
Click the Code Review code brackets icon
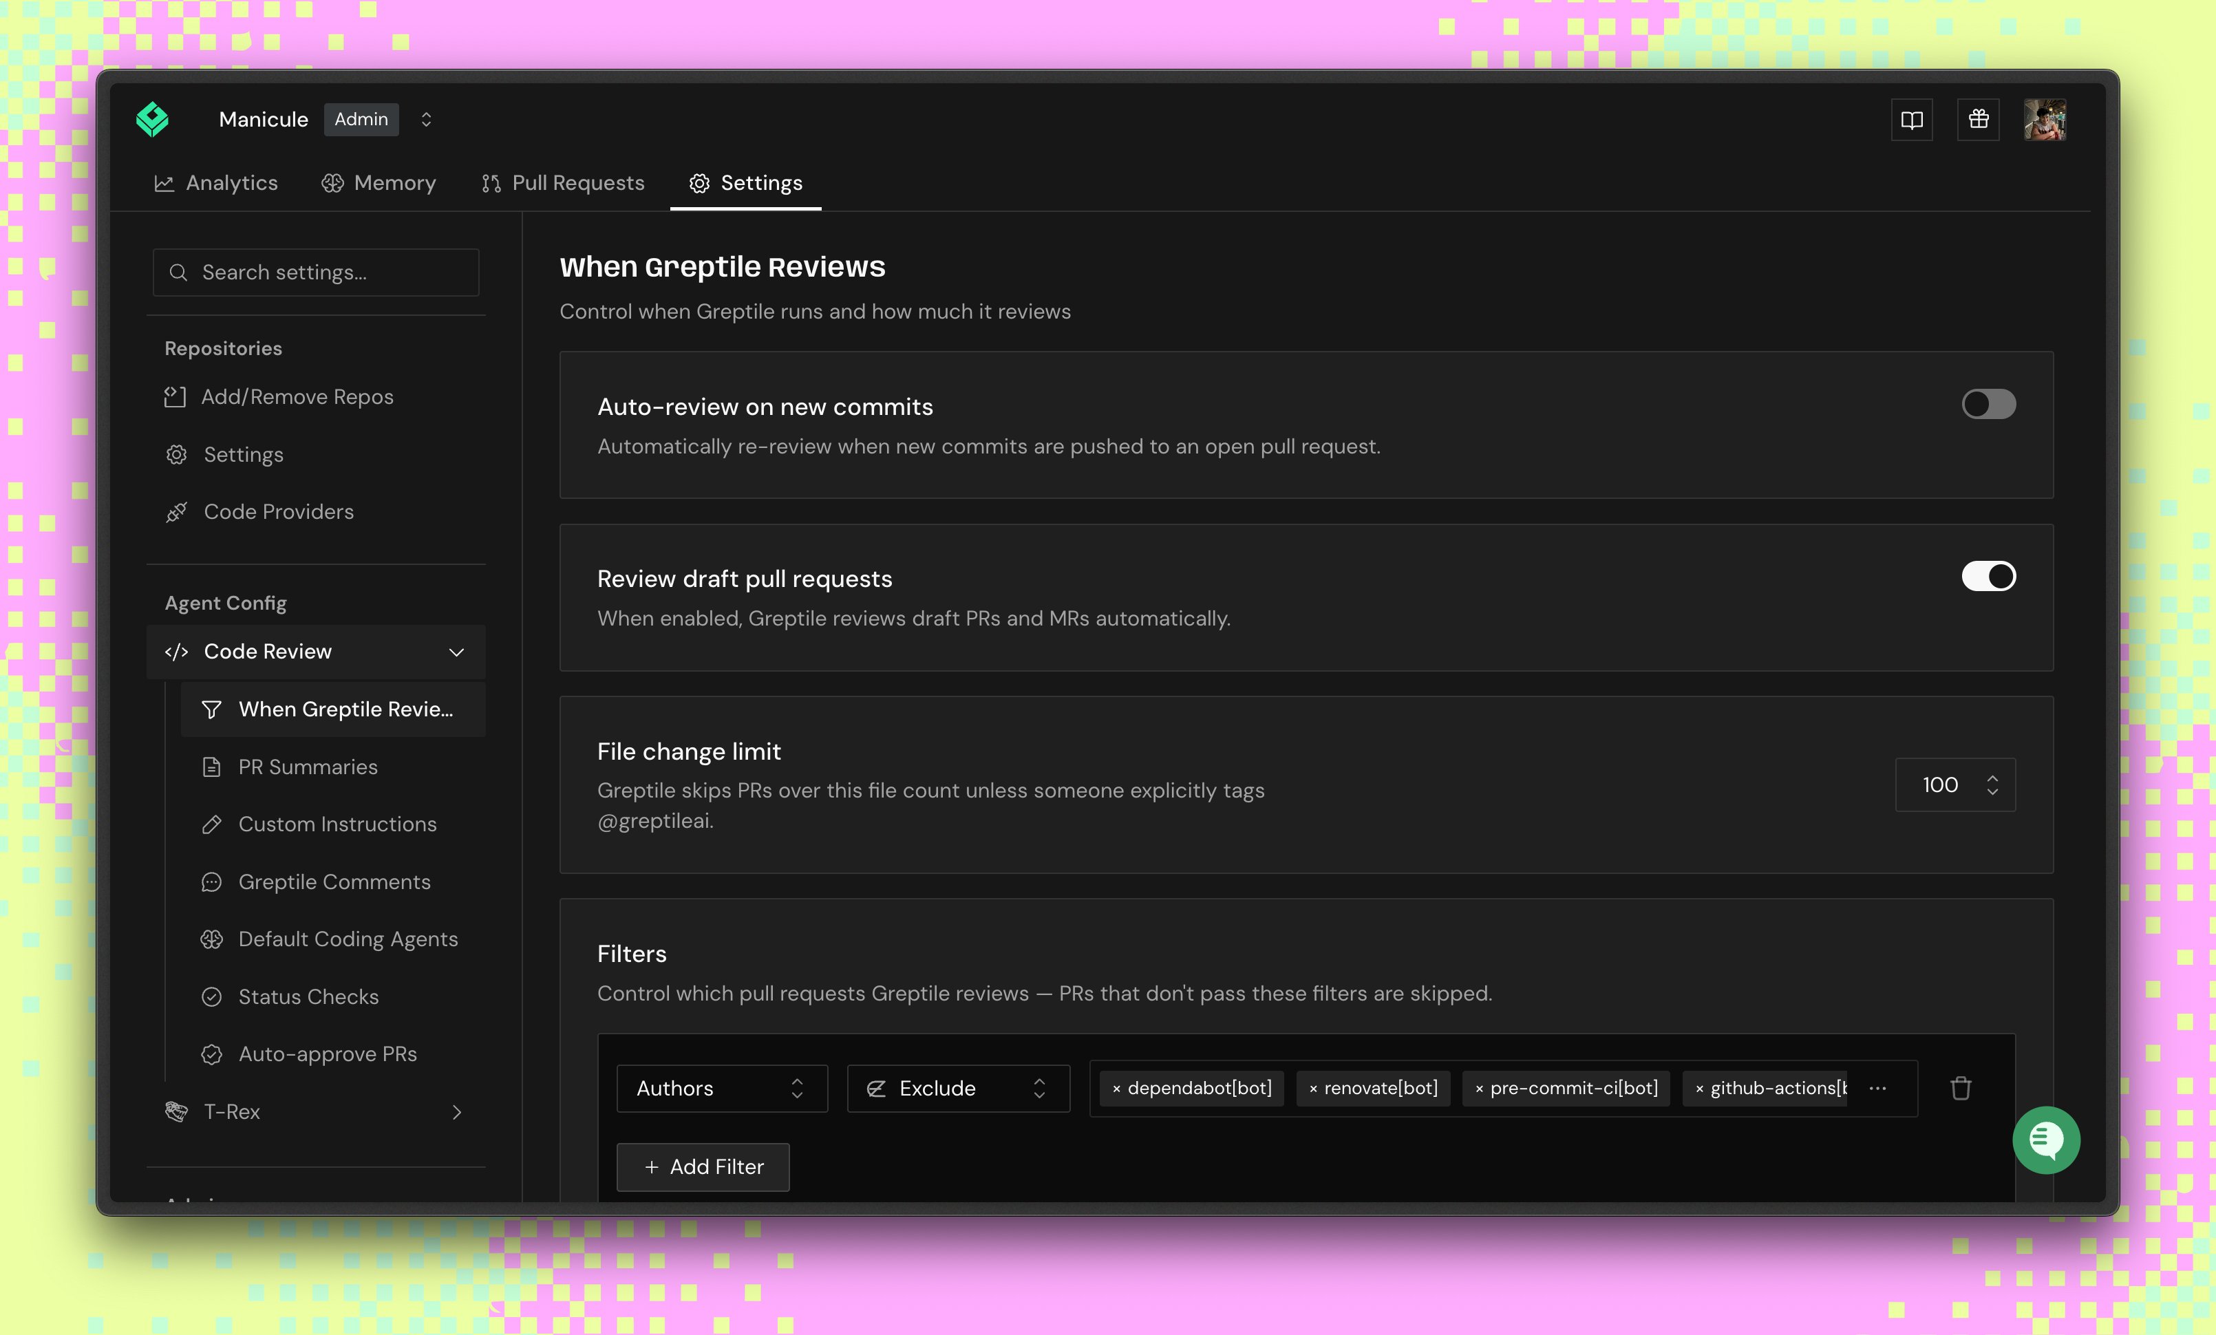176,652
